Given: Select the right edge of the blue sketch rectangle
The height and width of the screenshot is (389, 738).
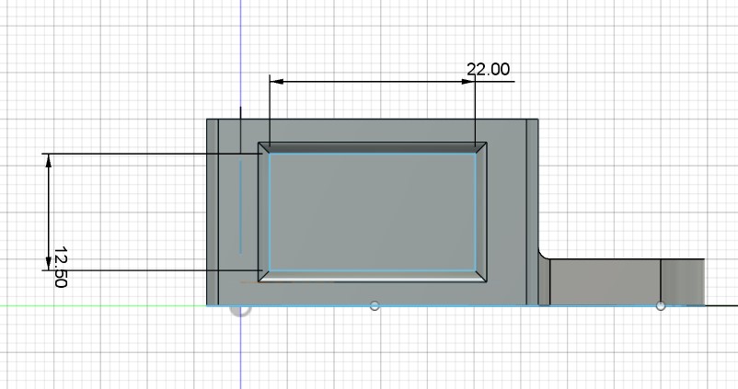Looking at the screenshot, I should tap(477, 212).
